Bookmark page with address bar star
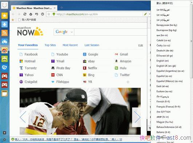Screen dimensions: 193x143 click(49, 14)
